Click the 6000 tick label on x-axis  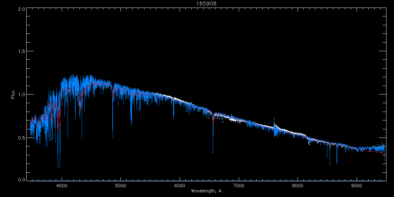180,185
